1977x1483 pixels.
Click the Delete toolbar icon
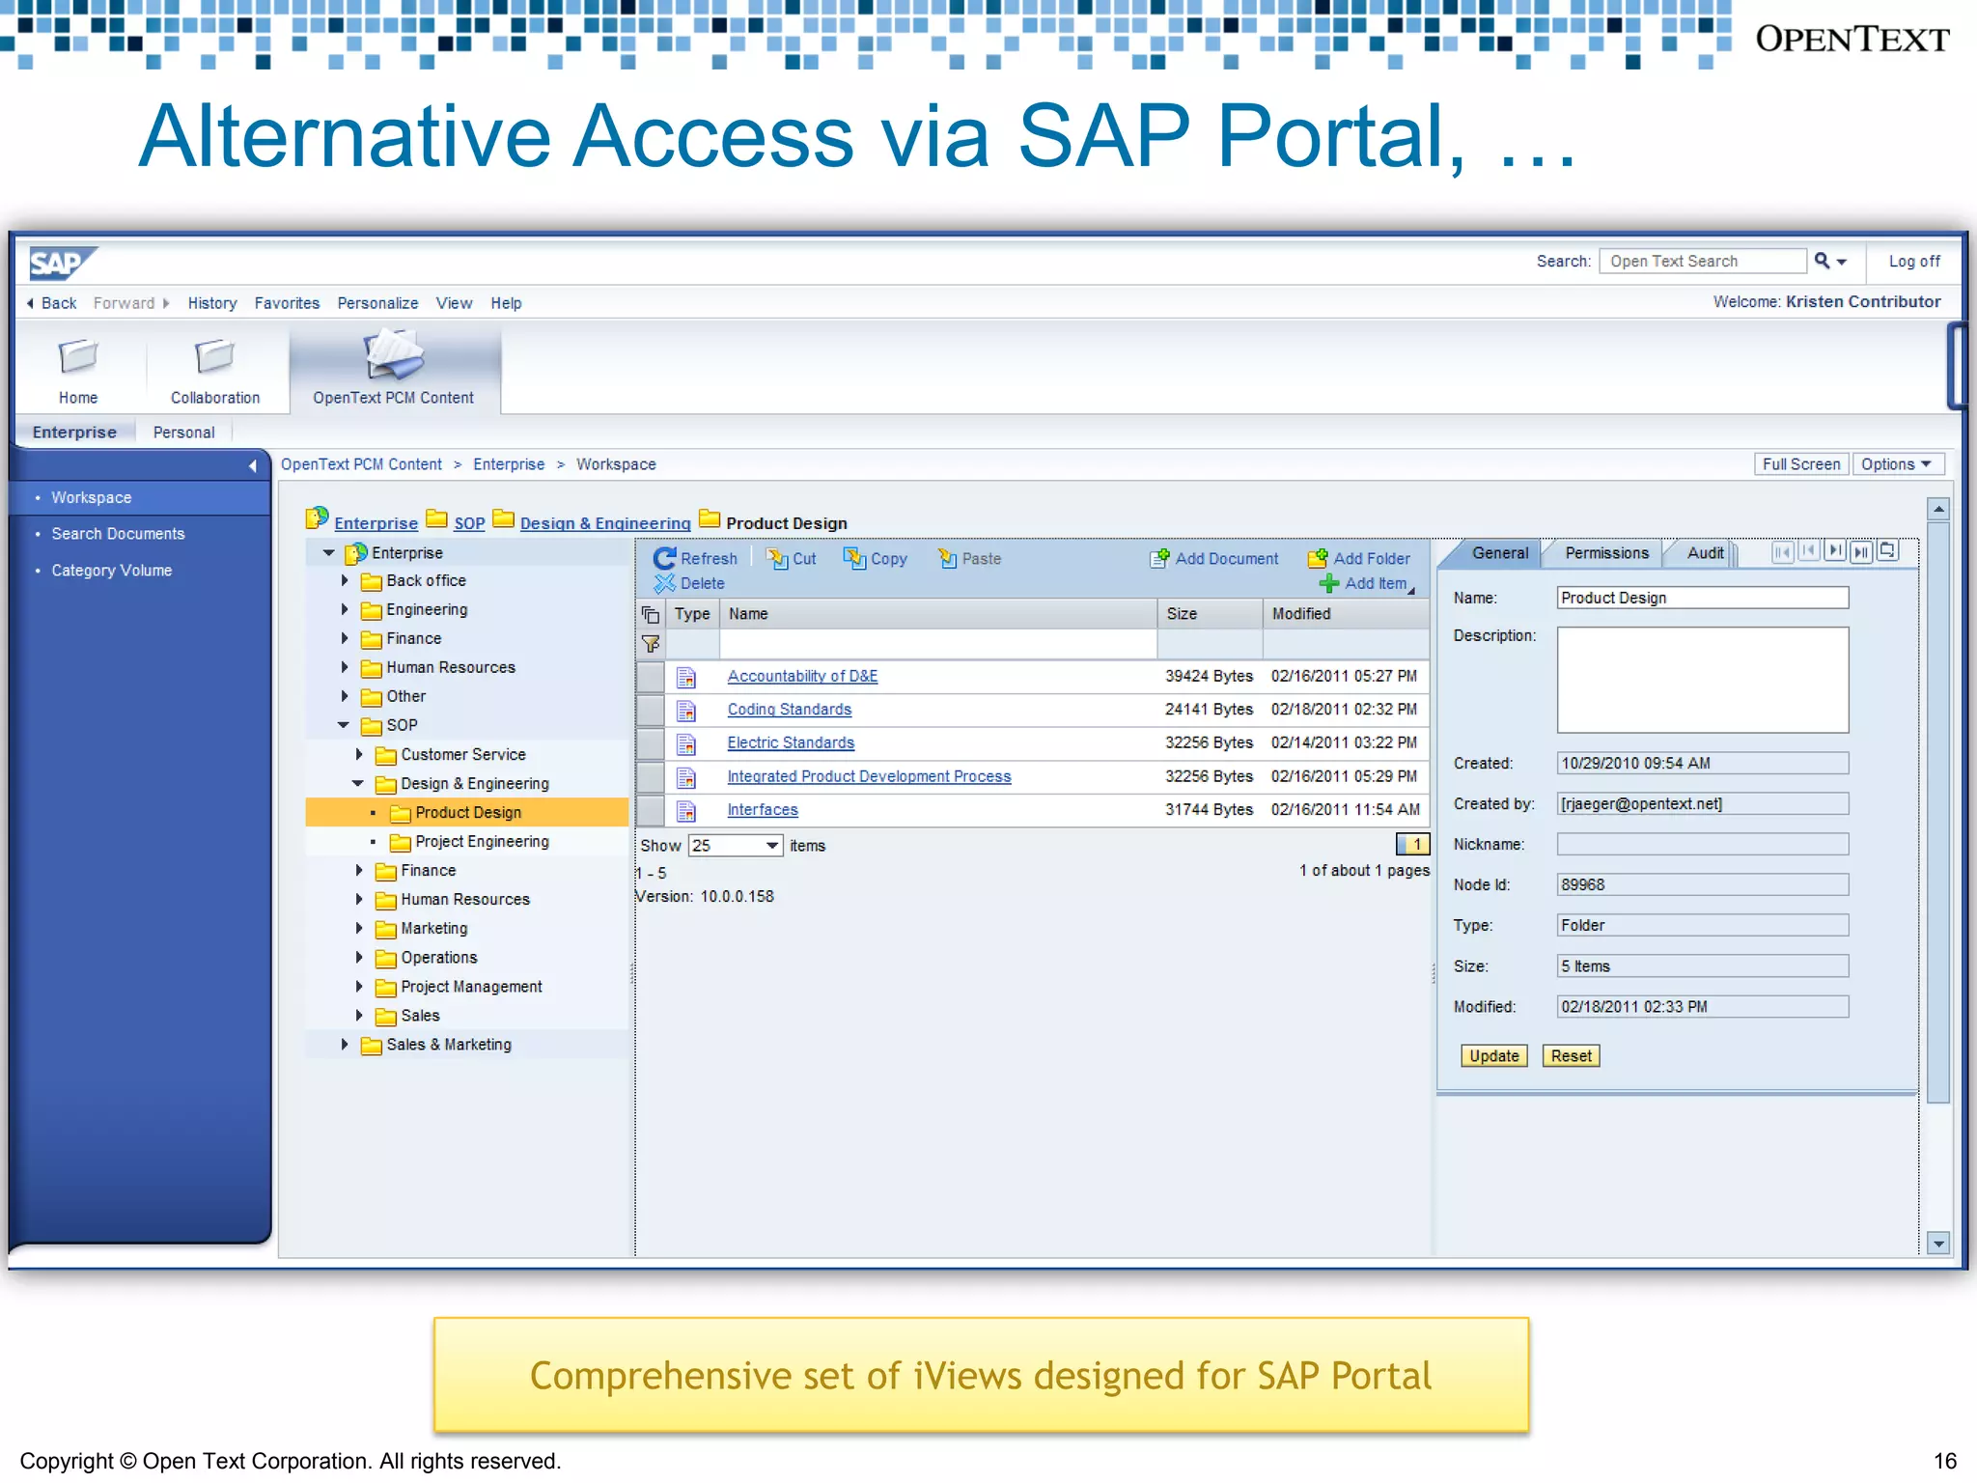[x=664, y=583]
